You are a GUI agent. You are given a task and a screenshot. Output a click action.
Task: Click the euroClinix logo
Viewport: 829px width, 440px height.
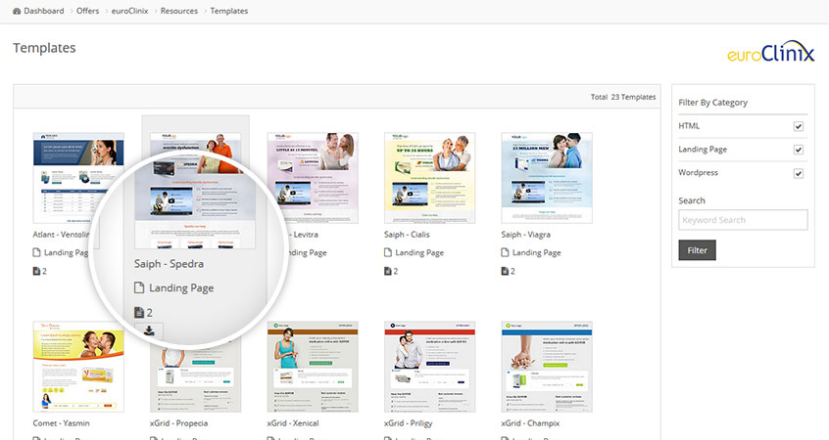point(771,52)
